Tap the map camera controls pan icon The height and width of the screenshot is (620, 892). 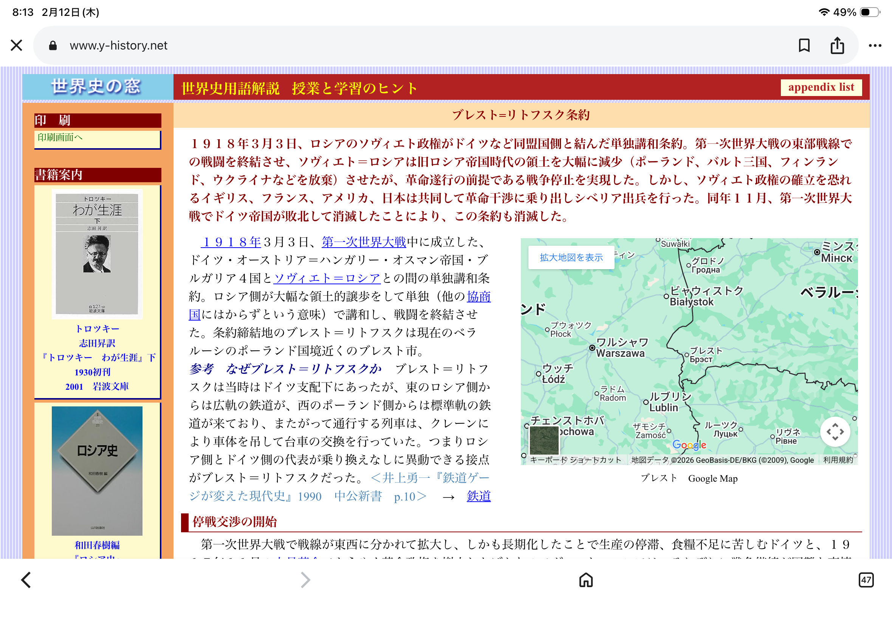[835, 432]
